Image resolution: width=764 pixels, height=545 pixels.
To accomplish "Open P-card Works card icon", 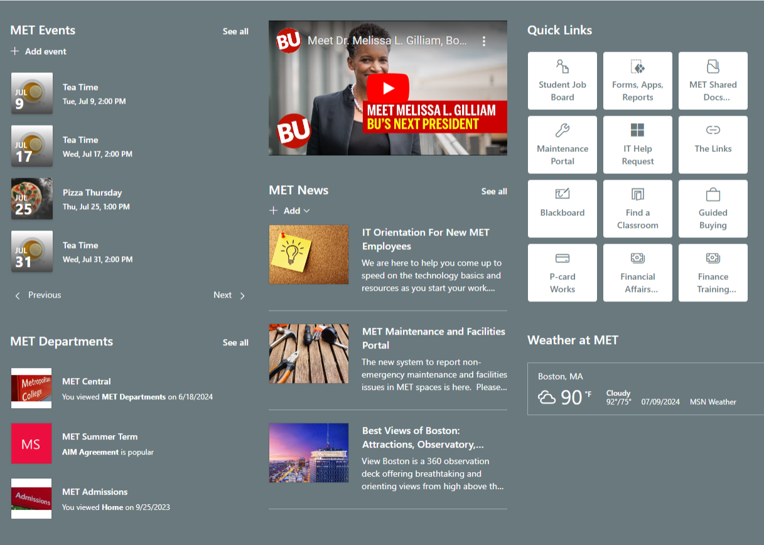I will (x=562, y=258).
